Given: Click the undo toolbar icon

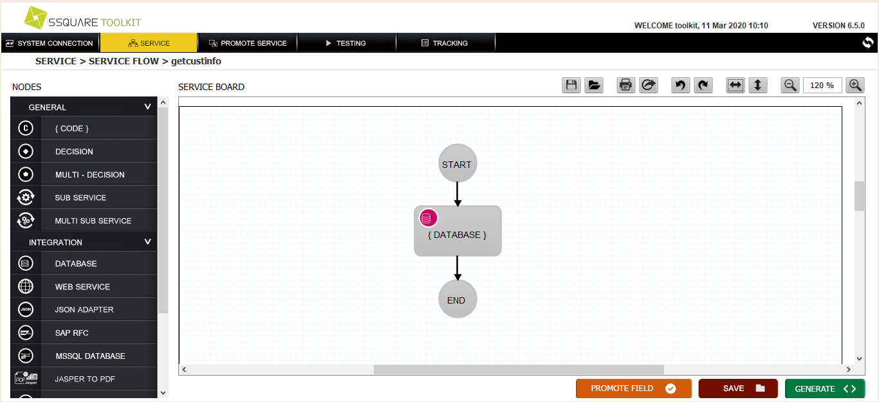Looking at the screenshot, I should tap(681, 85).
